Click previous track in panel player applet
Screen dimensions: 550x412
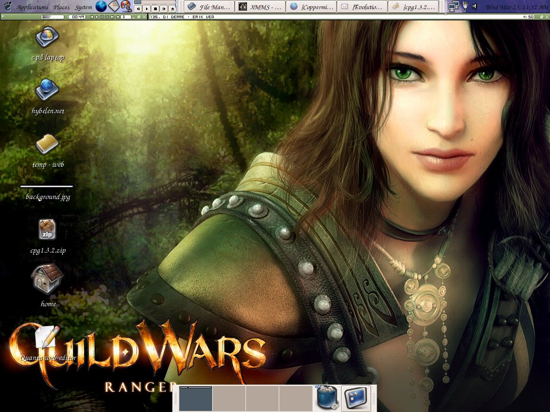coord(138,9)
